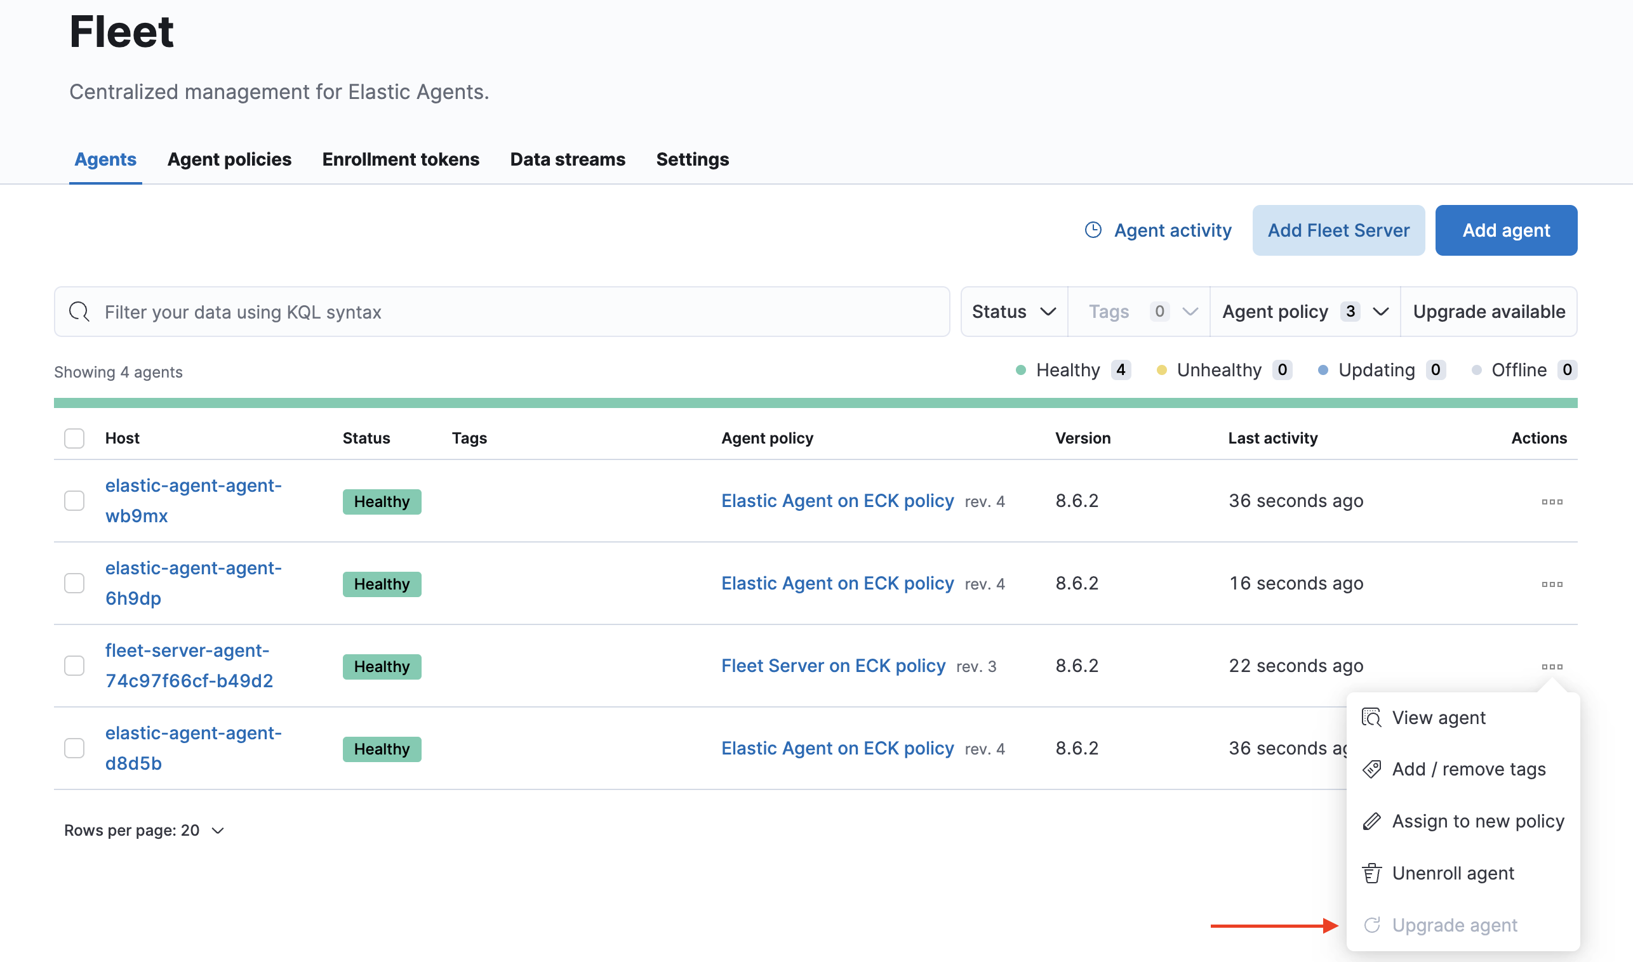The height and width of the screenshot is (962, 1633).
Task: Select the fleet-server-agent row checkbox
Action: (74, 666)
